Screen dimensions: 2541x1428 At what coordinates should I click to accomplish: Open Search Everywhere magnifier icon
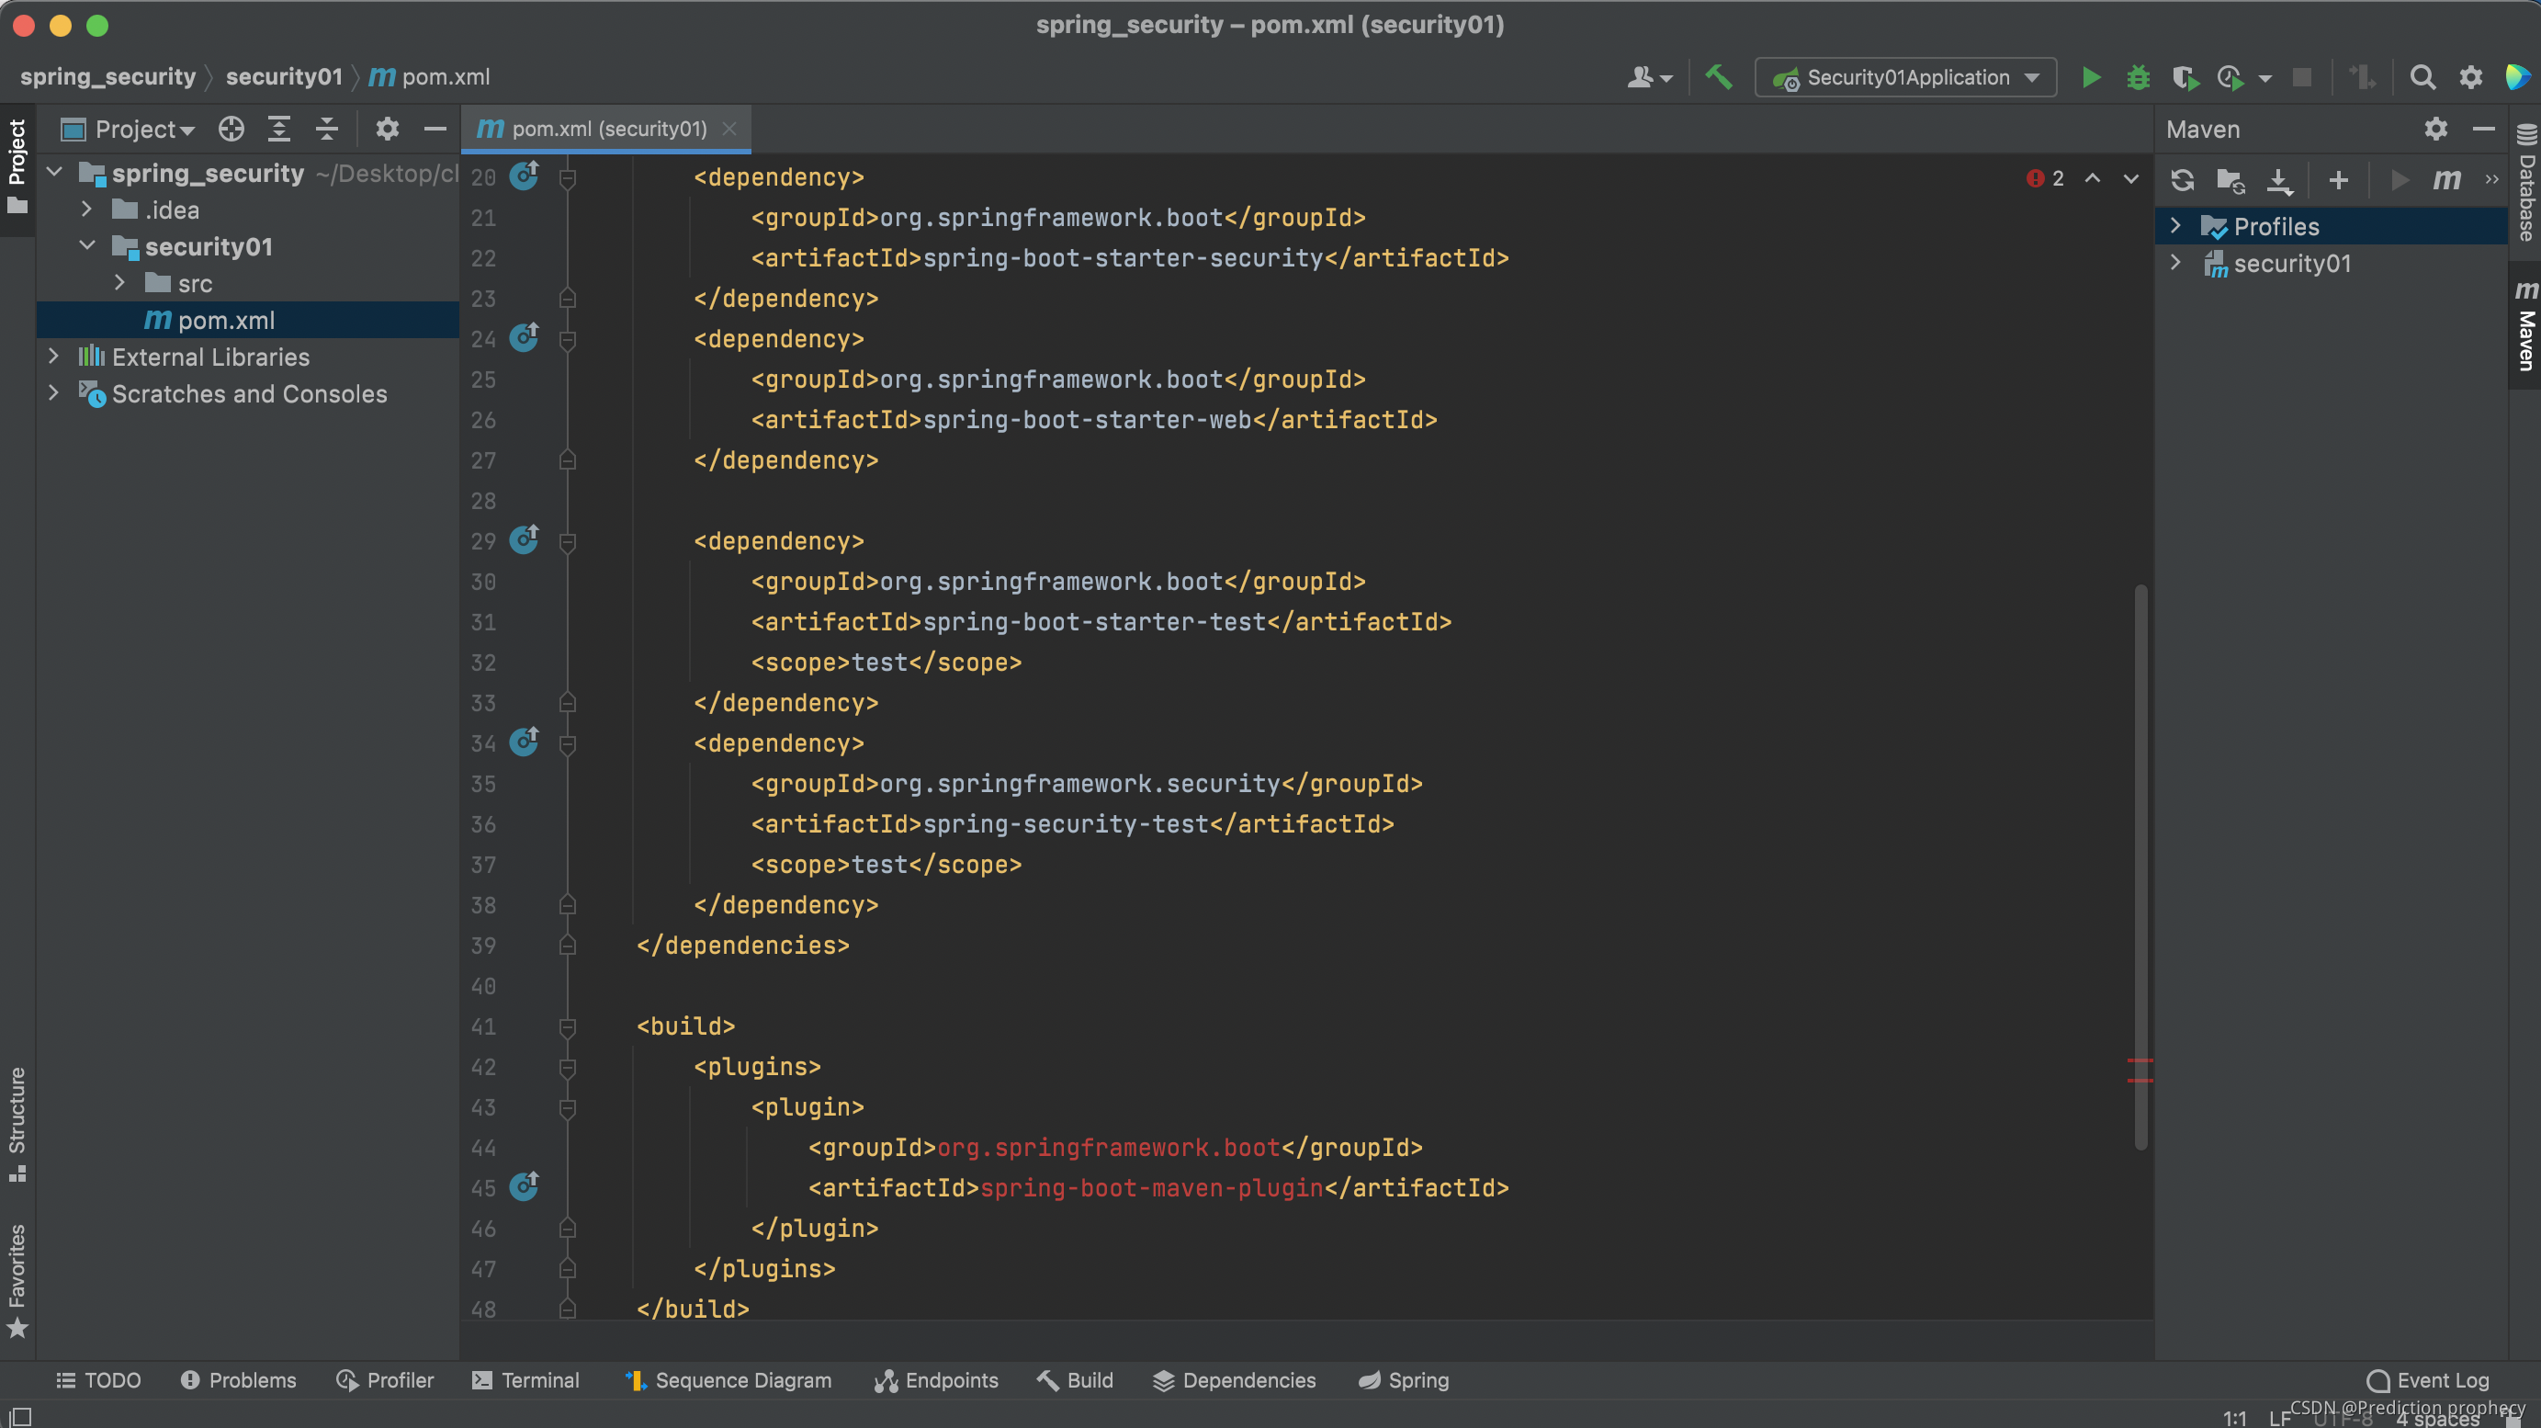point(2422,77)
